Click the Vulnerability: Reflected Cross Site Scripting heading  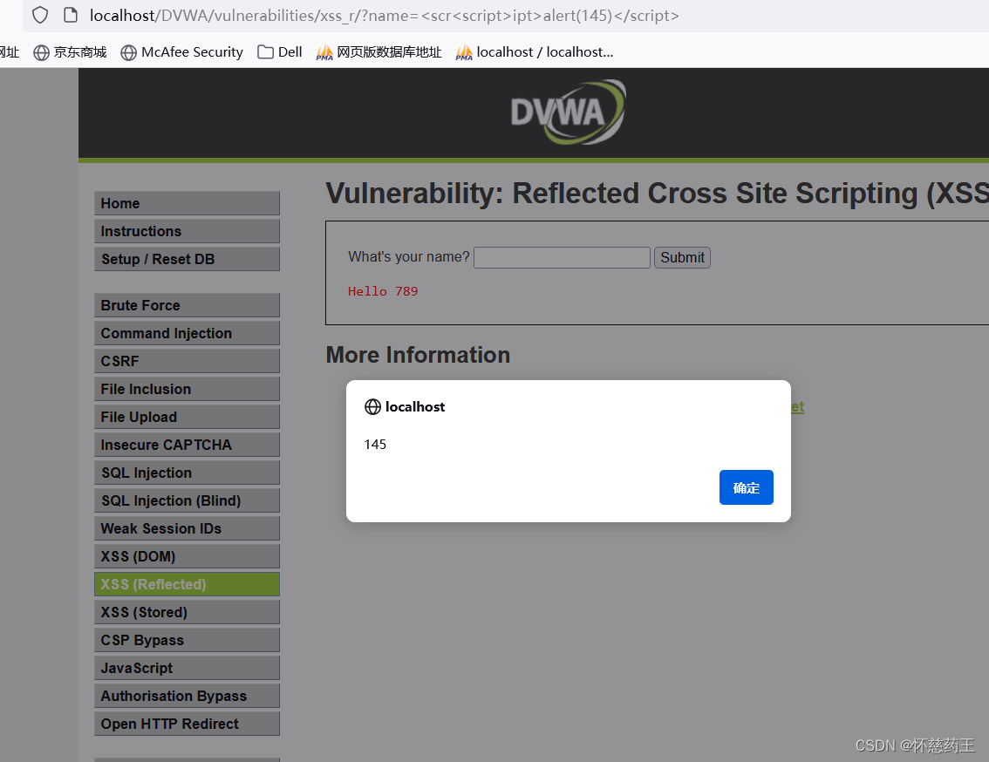point(657,193)
